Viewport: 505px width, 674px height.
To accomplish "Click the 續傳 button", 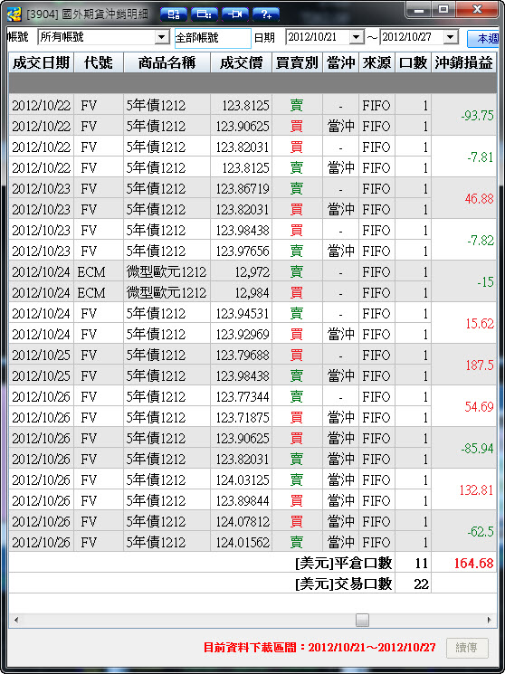I will [467, 648].
